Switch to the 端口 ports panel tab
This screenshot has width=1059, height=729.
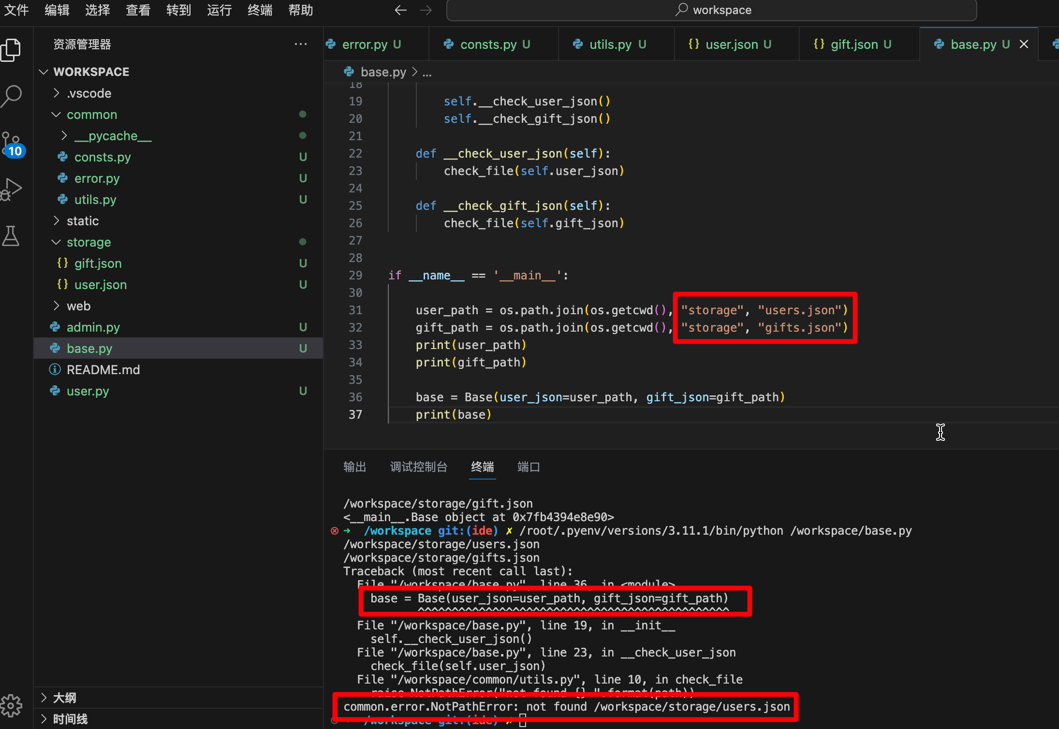point(529,467)
